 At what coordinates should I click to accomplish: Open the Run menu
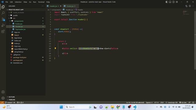point(35,2)
